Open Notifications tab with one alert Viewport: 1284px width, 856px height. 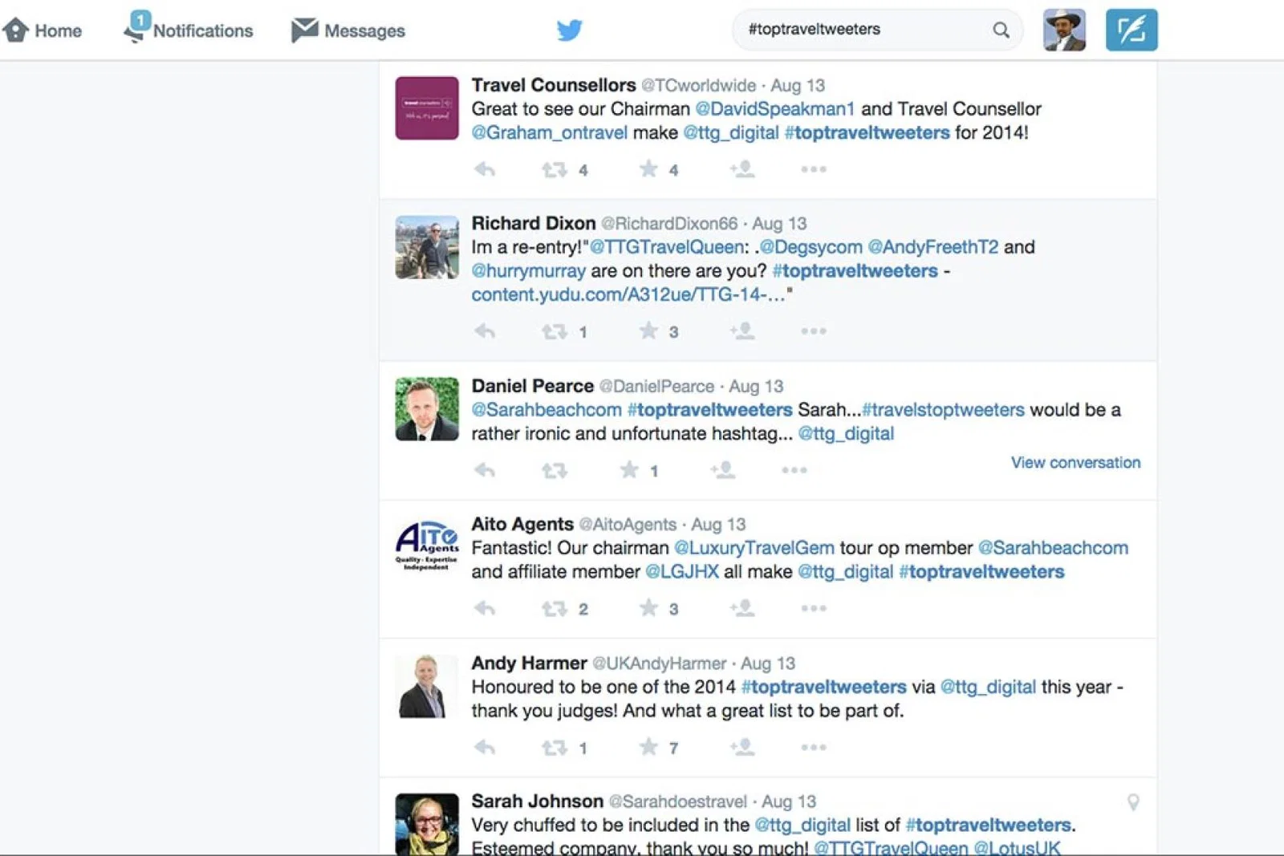188,29
